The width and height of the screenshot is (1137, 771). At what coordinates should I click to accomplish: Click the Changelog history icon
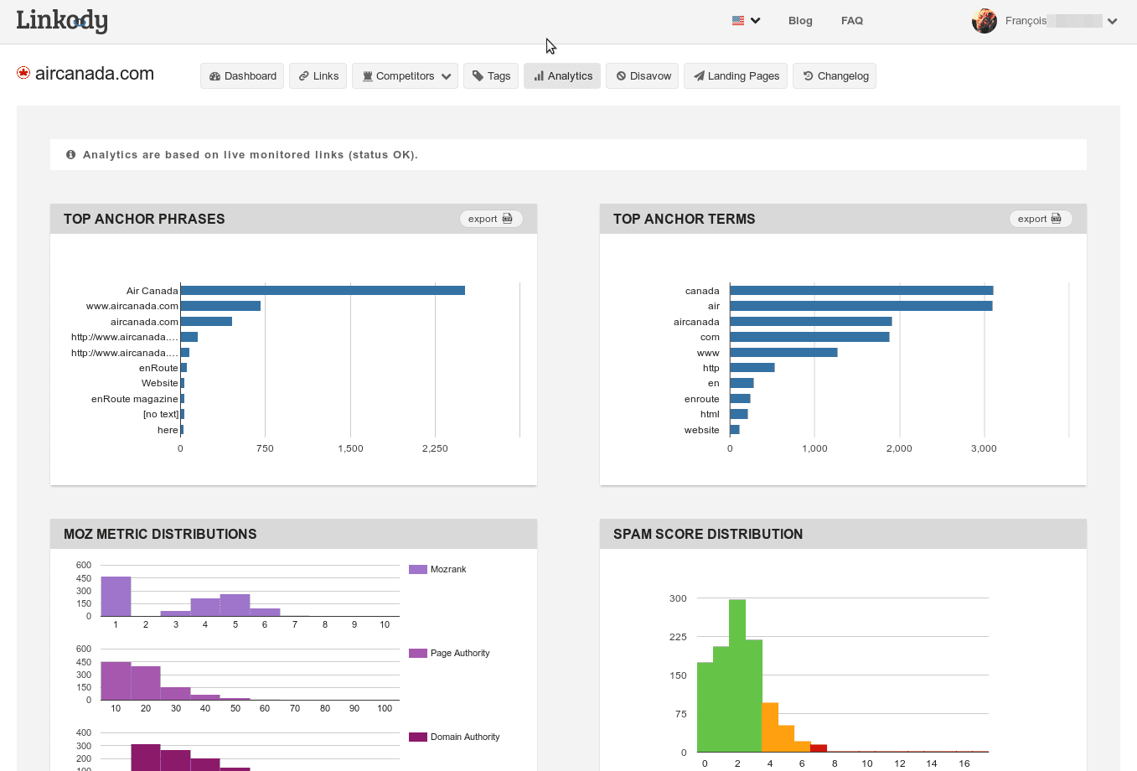808,75
